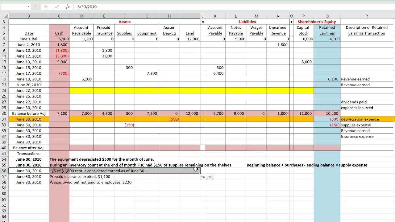Click the Assets heading cell

(x=125, y=22)
